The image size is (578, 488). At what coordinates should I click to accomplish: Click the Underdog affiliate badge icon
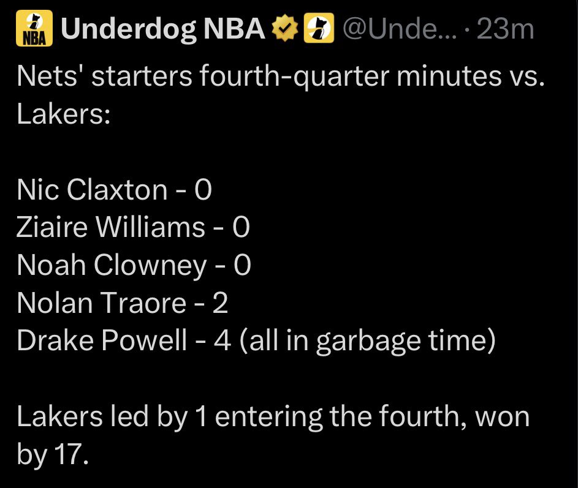(318, 29)
